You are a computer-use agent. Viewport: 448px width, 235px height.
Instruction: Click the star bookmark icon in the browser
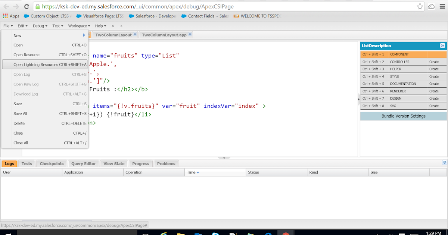coord(419,6)
